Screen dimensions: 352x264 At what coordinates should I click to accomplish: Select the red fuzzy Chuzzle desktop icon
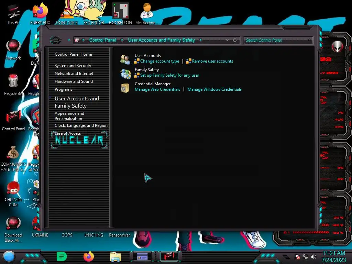[x=13, y=194]
